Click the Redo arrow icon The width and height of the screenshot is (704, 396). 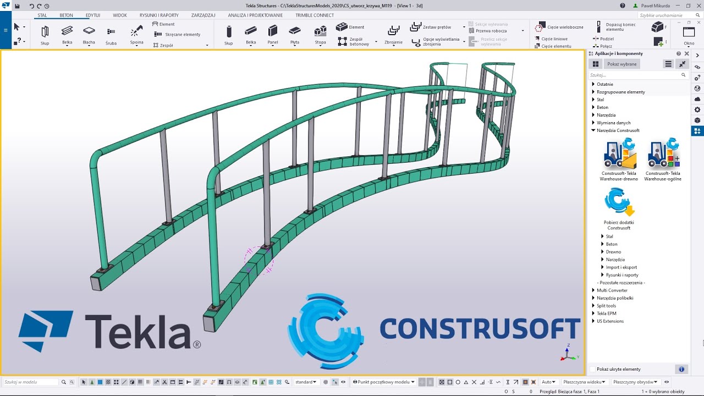(x=39, y=6)
